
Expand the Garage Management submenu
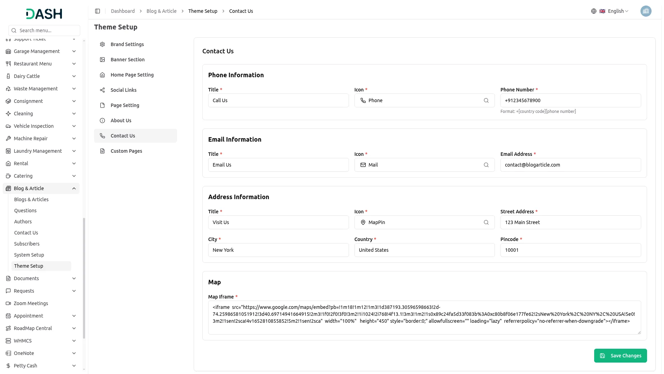(x=74, y=51)
